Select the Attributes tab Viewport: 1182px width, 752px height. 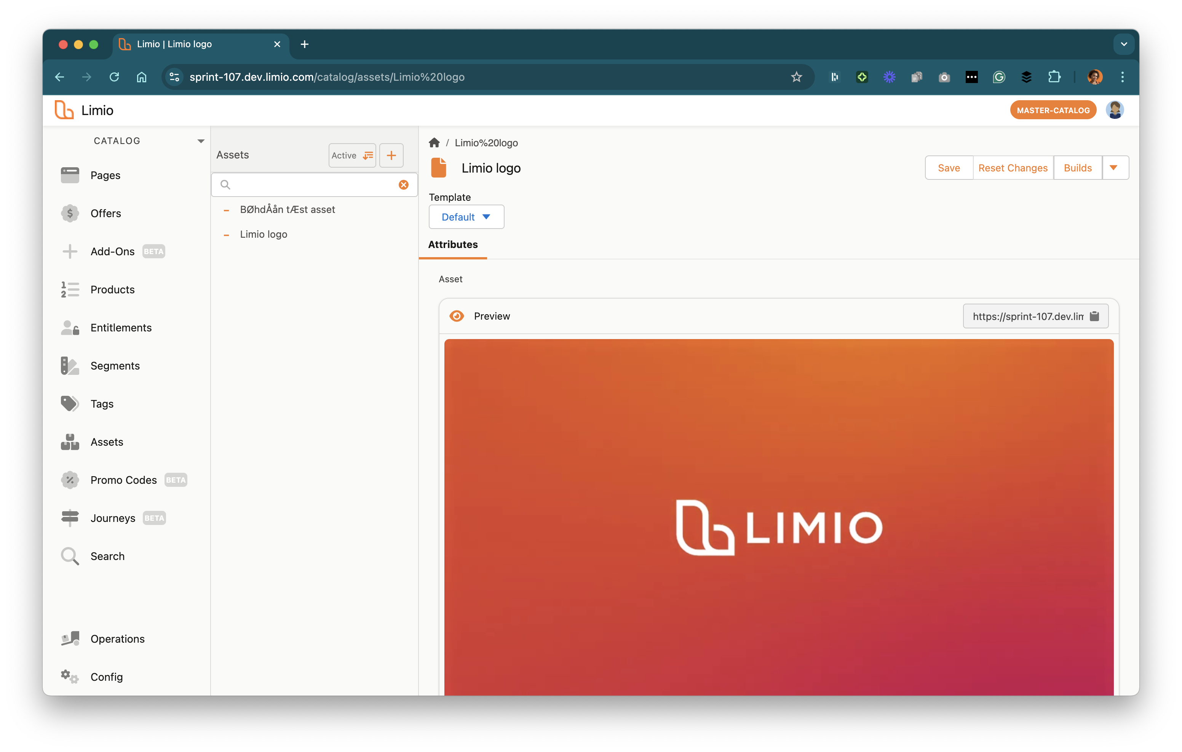(452, 245)
